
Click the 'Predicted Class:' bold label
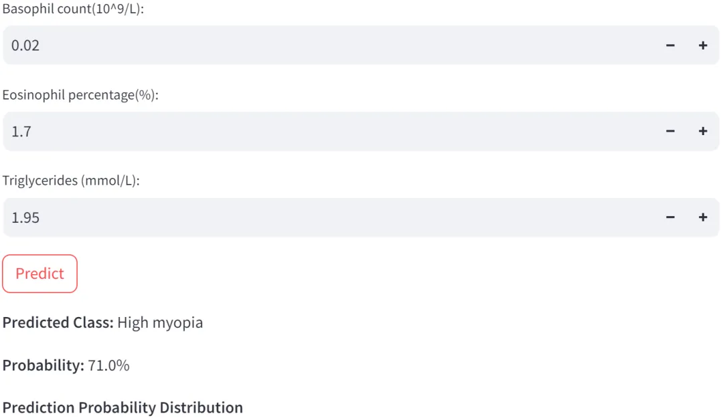tap(58, 322)
